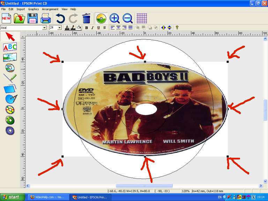This screenshot has height=201, width=268.
Task: Pick the background picture tool in the sidebar
Action: [x=10, y=57]
